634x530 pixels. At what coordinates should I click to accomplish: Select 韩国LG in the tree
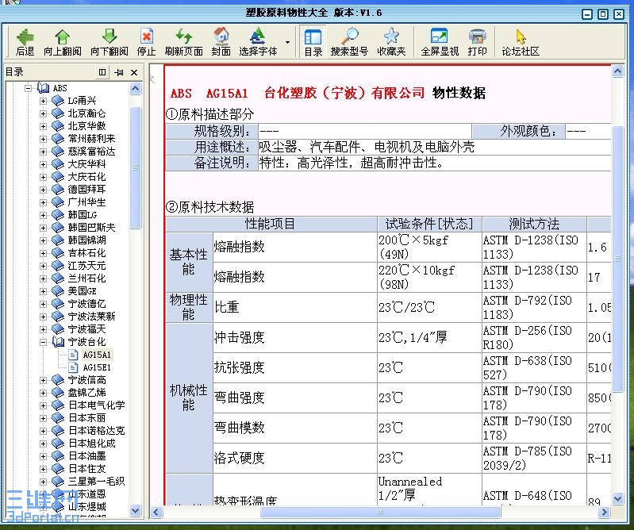point(82,215)
